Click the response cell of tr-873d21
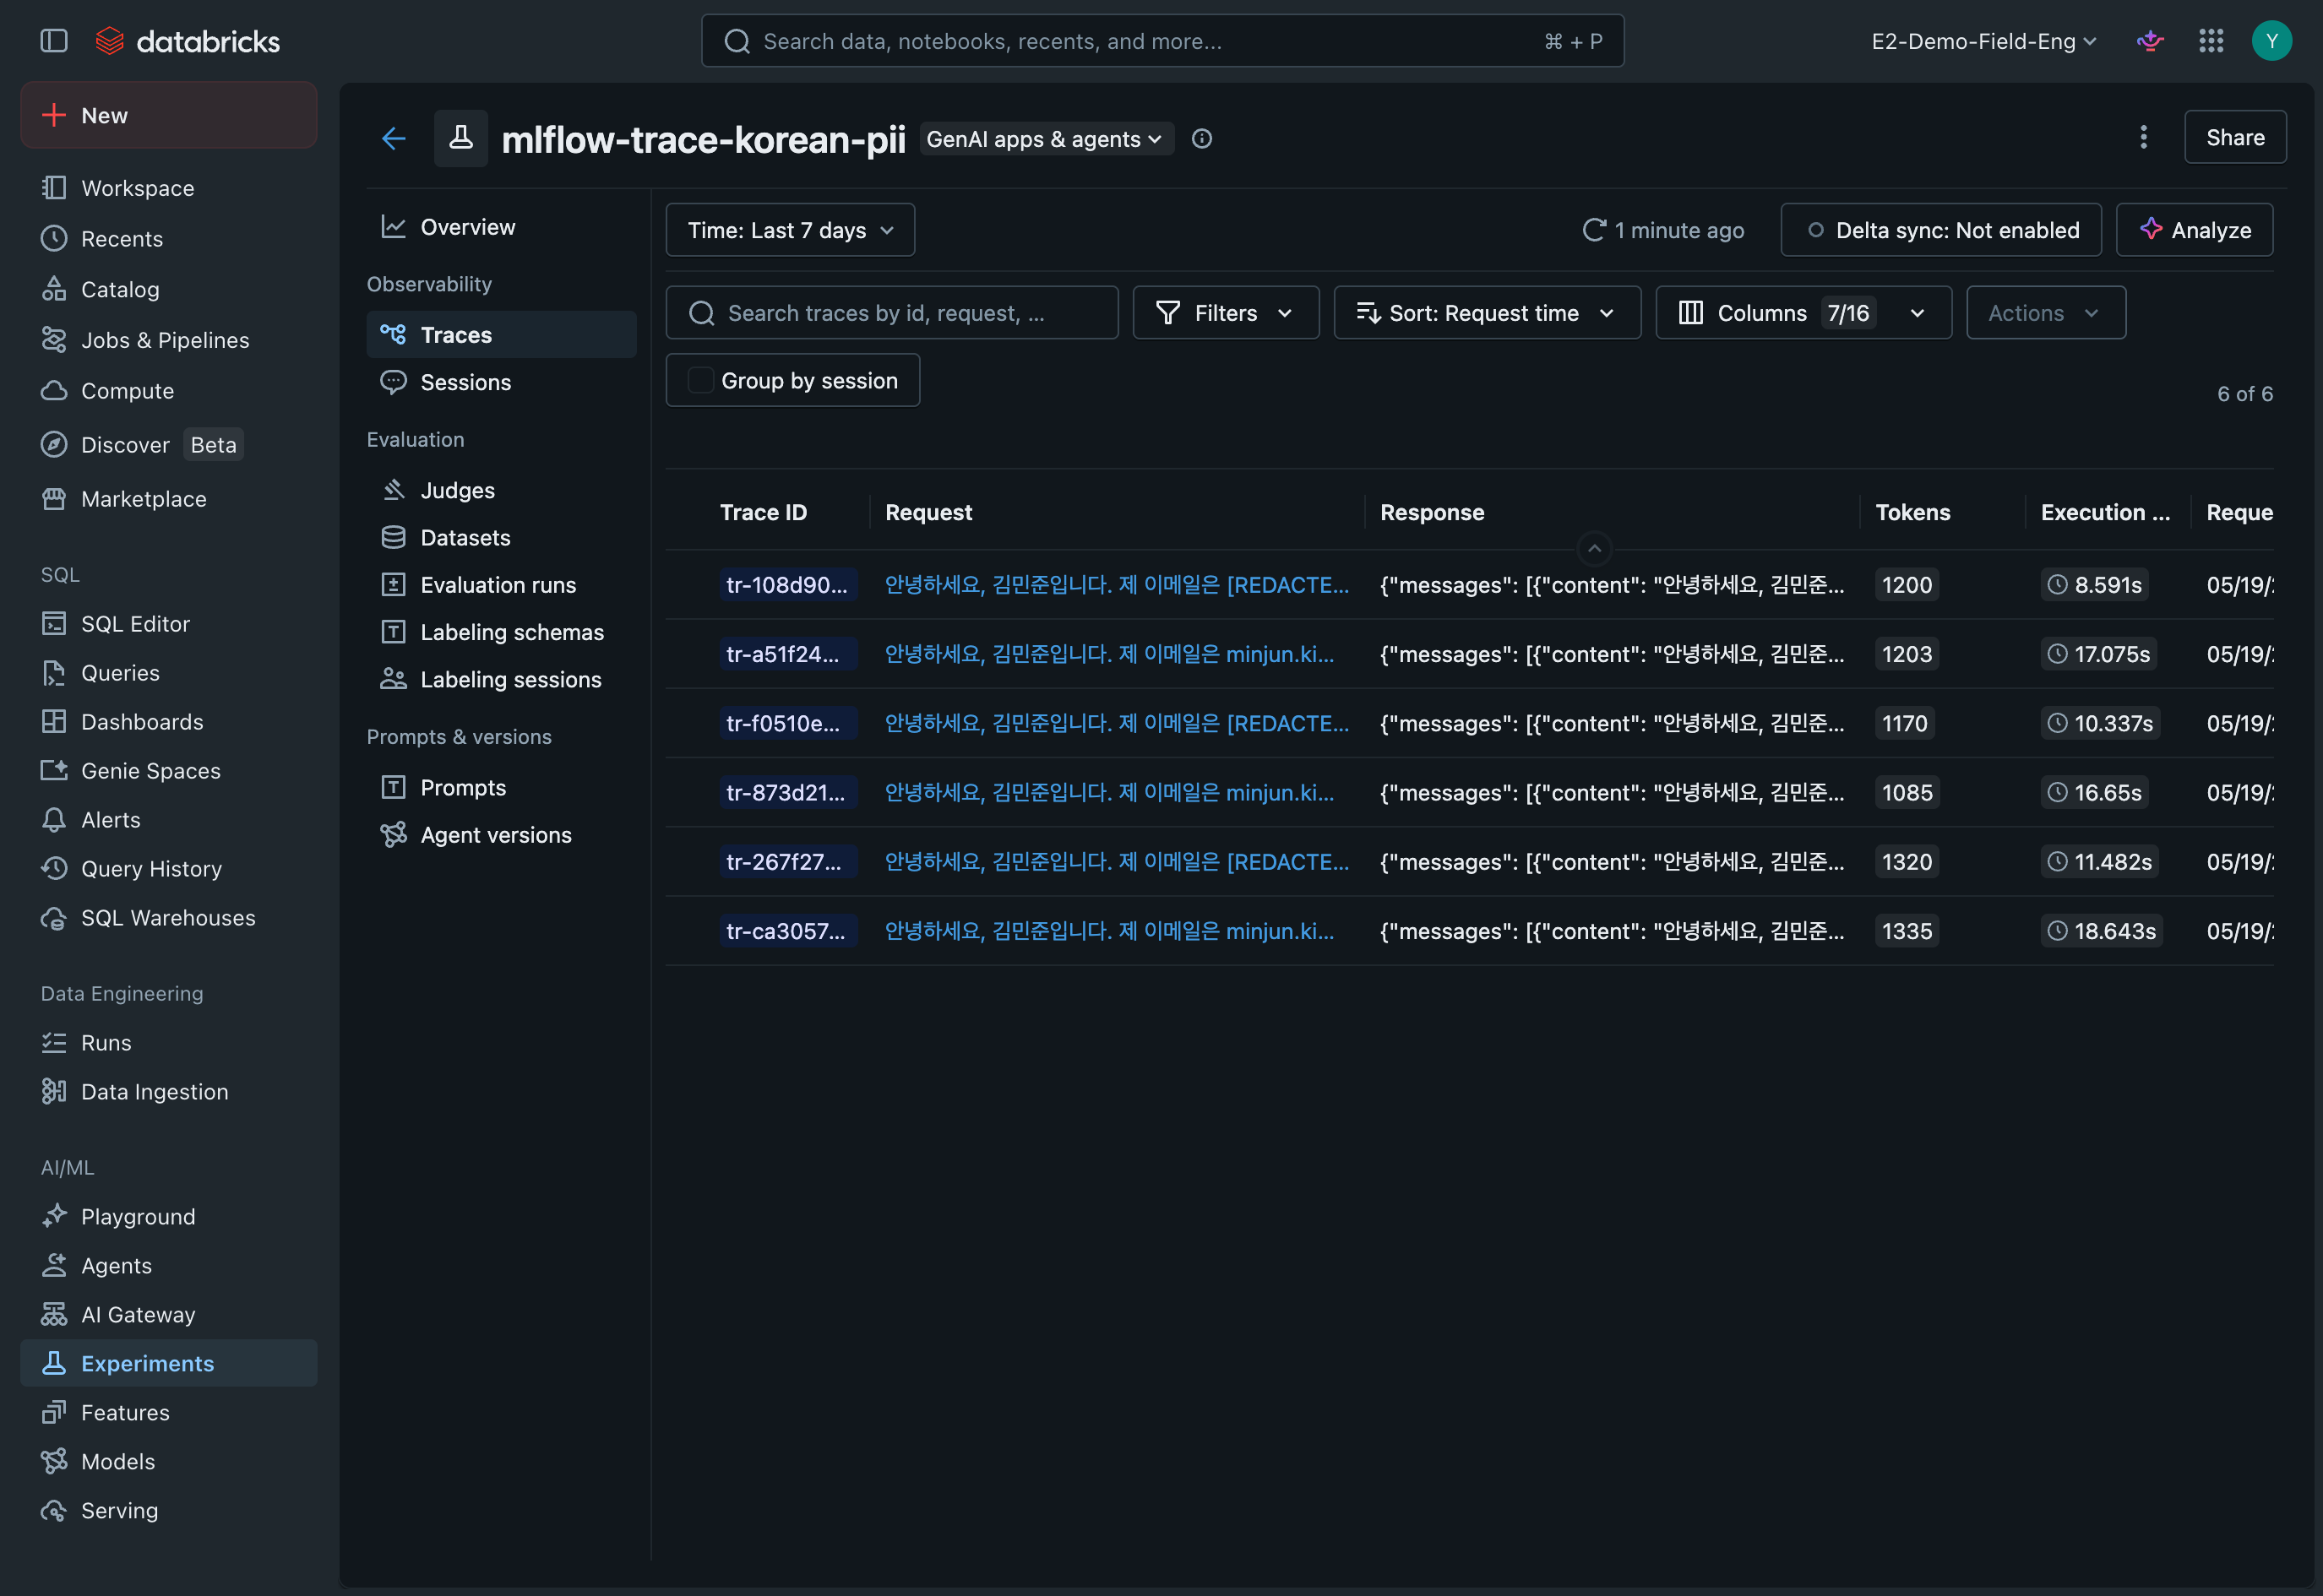Viewport: 2323px width, 1596px height. (x=1612, y=792)
